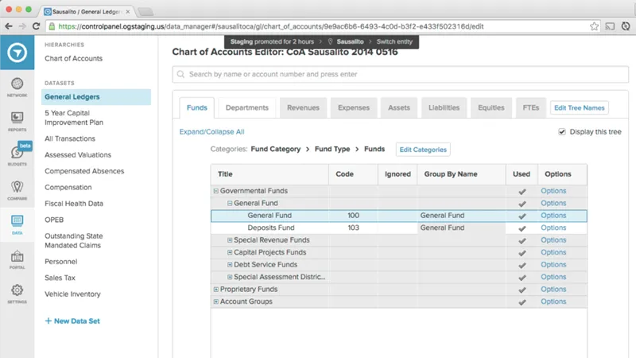Click the Used checkmark for Account Groups
This screenshot has width=636, height=358.
point(522,302)
